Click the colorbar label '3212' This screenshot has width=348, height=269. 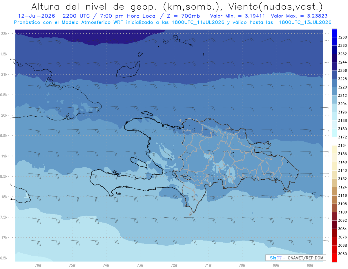coord(342,95)
